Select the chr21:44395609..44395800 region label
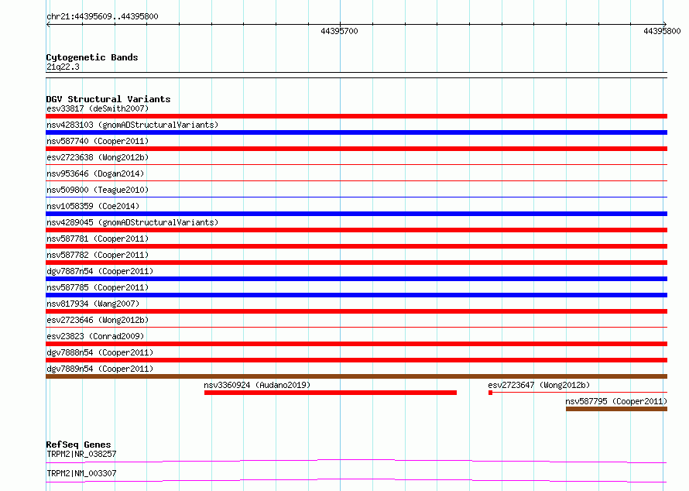This screenshot has width=689, height=491. click(x=102, y=16)
